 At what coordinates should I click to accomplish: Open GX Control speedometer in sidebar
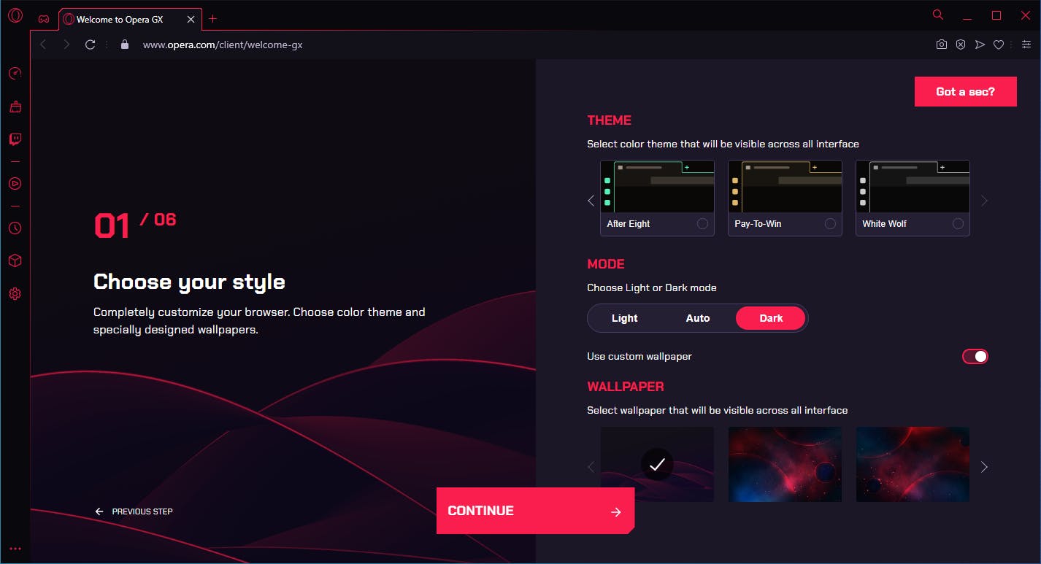click(15, 73)
